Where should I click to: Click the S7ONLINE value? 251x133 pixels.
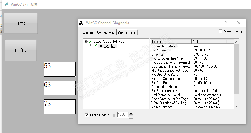coord(201,54)
